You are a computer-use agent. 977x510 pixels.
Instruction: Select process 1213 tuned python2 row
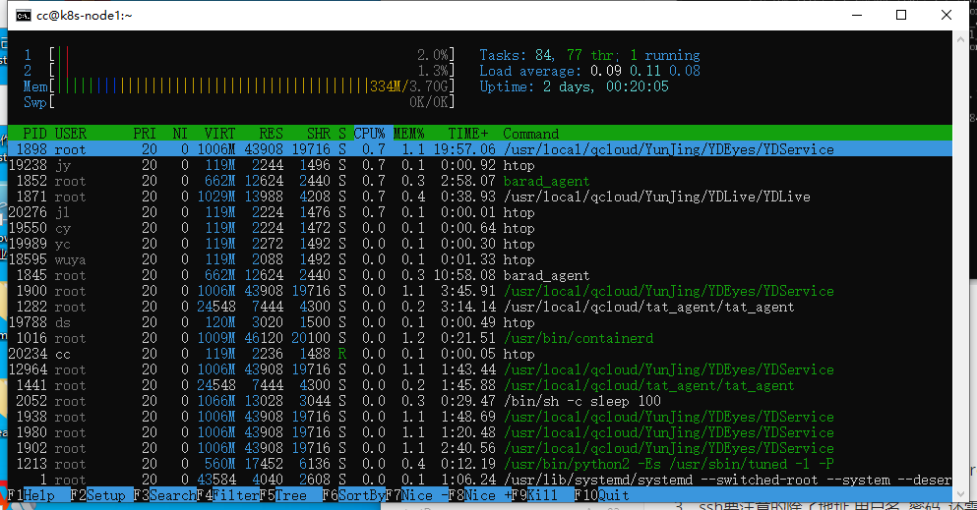click(x=480, y=464)
